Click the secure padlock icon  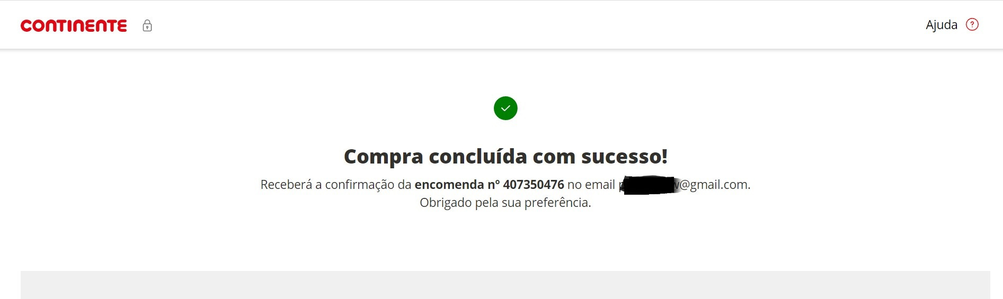147,25
